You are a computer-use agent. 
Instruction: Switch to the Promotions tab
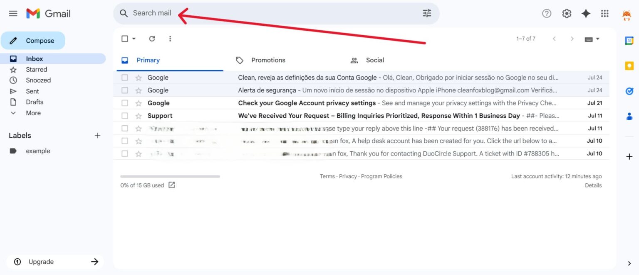coord(268,60)
